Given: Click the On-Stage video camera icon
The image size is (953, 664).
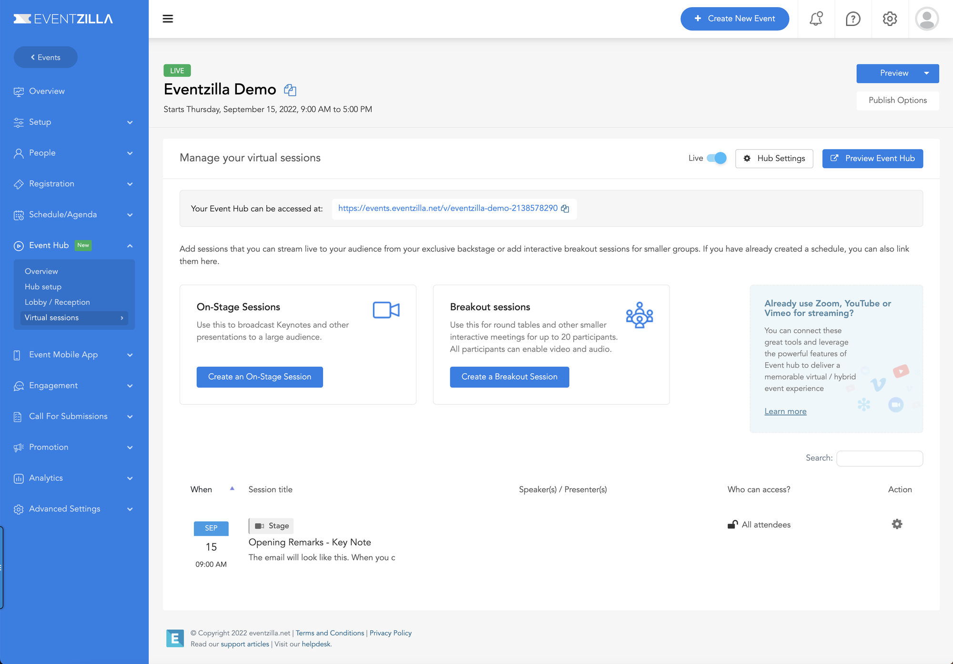Looking at the screenshot, I should 386,310.
